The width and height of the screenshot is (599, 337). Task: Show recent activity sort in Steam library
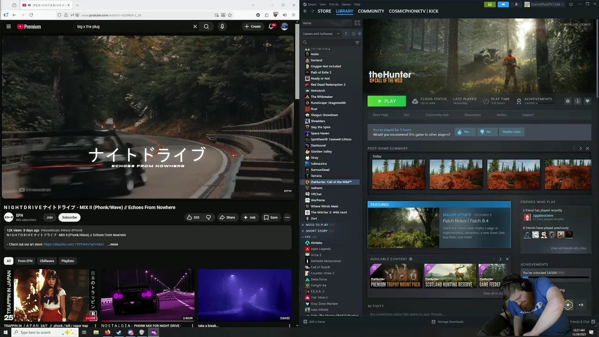tap(353, 34)
